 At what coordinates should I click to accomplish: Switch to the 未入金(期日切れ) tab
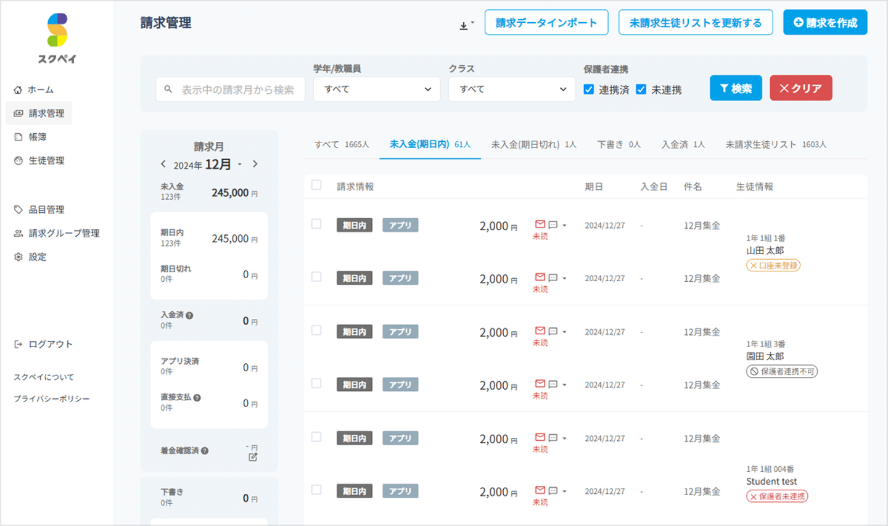[533, 144]
